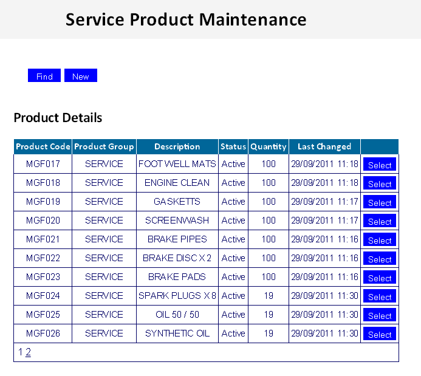Click the Last Changed column header
Screen dimensions: 421x376
click(x=324, y=146)
